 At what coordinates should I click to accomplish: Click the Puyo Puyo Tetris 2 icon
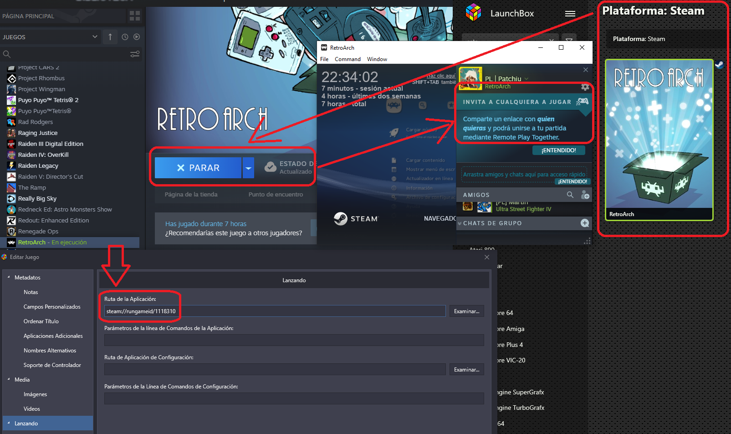pos(11,100)
